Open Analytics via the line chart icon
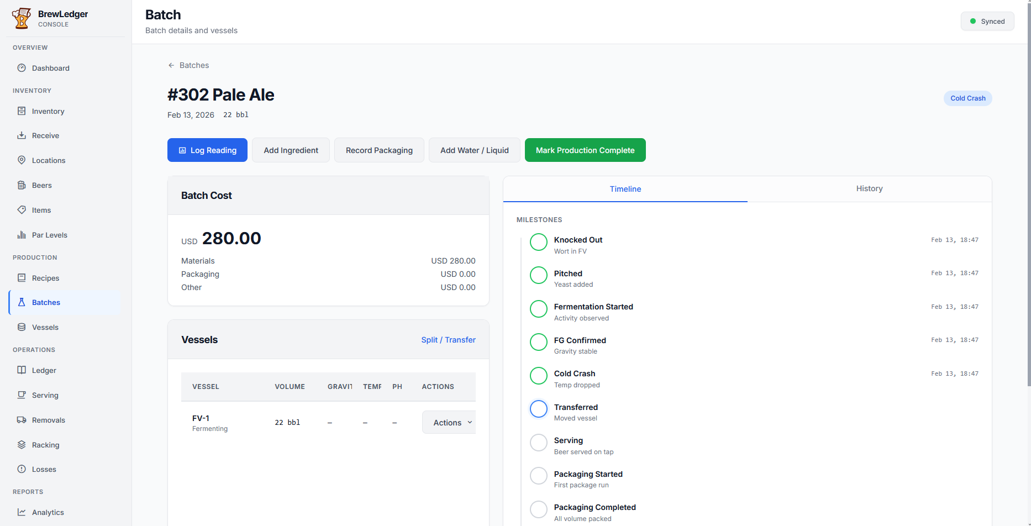The width and height of the screenshot is (1031, 526). (x=22, y=512)
